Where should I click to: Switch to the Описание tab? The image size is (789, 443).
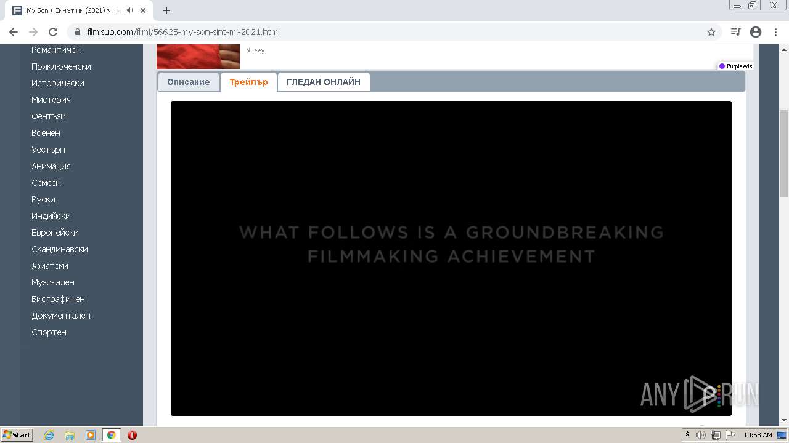pyautogui.click(x=189, y=82)
